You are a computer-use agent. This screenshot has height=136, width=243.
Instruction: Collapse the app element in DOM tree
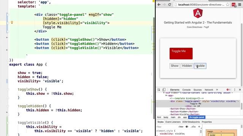[166, 96]
